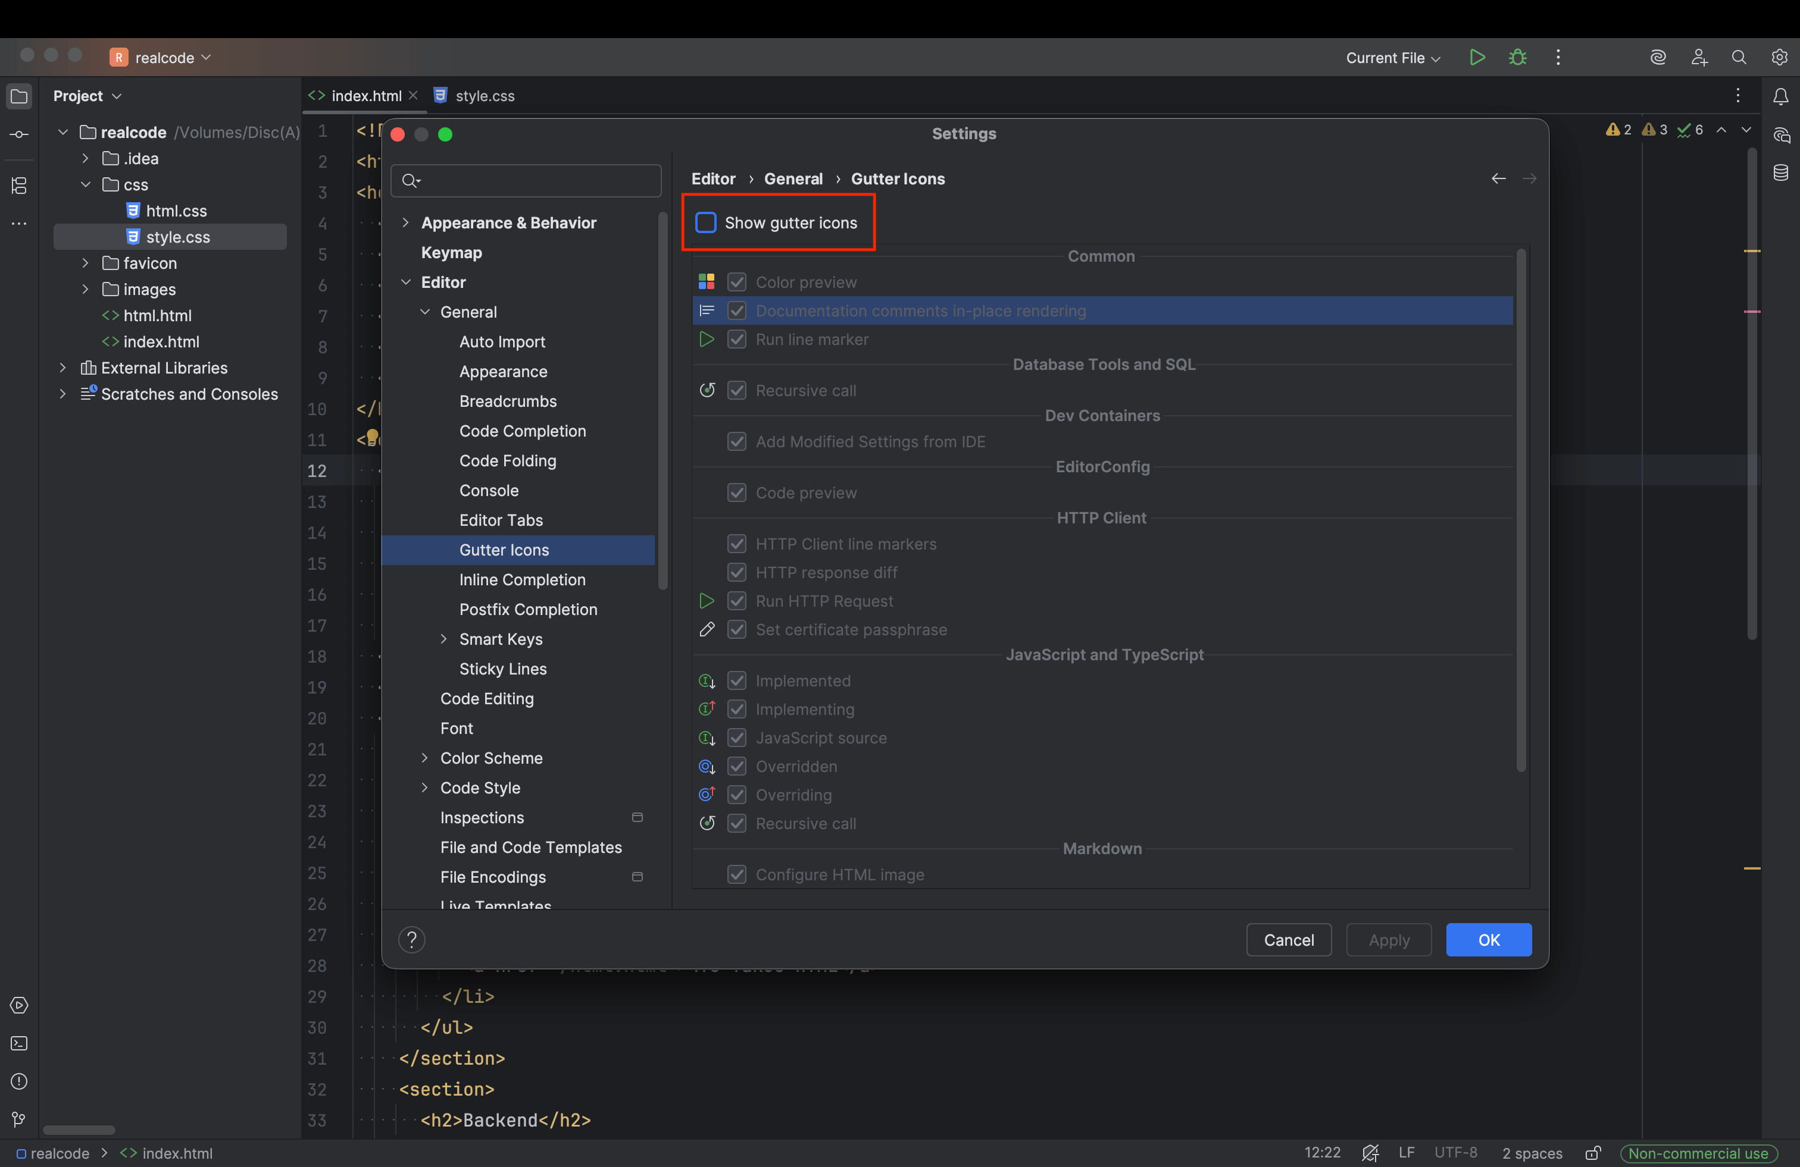The image size is (1800, 1167).
Task: Open the Current File run configuration dropdown
Action: click(x=1392, y=58)
